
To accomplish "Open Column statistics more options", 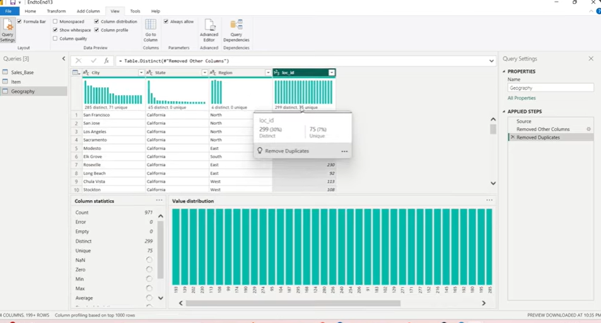I will point(159,200).
